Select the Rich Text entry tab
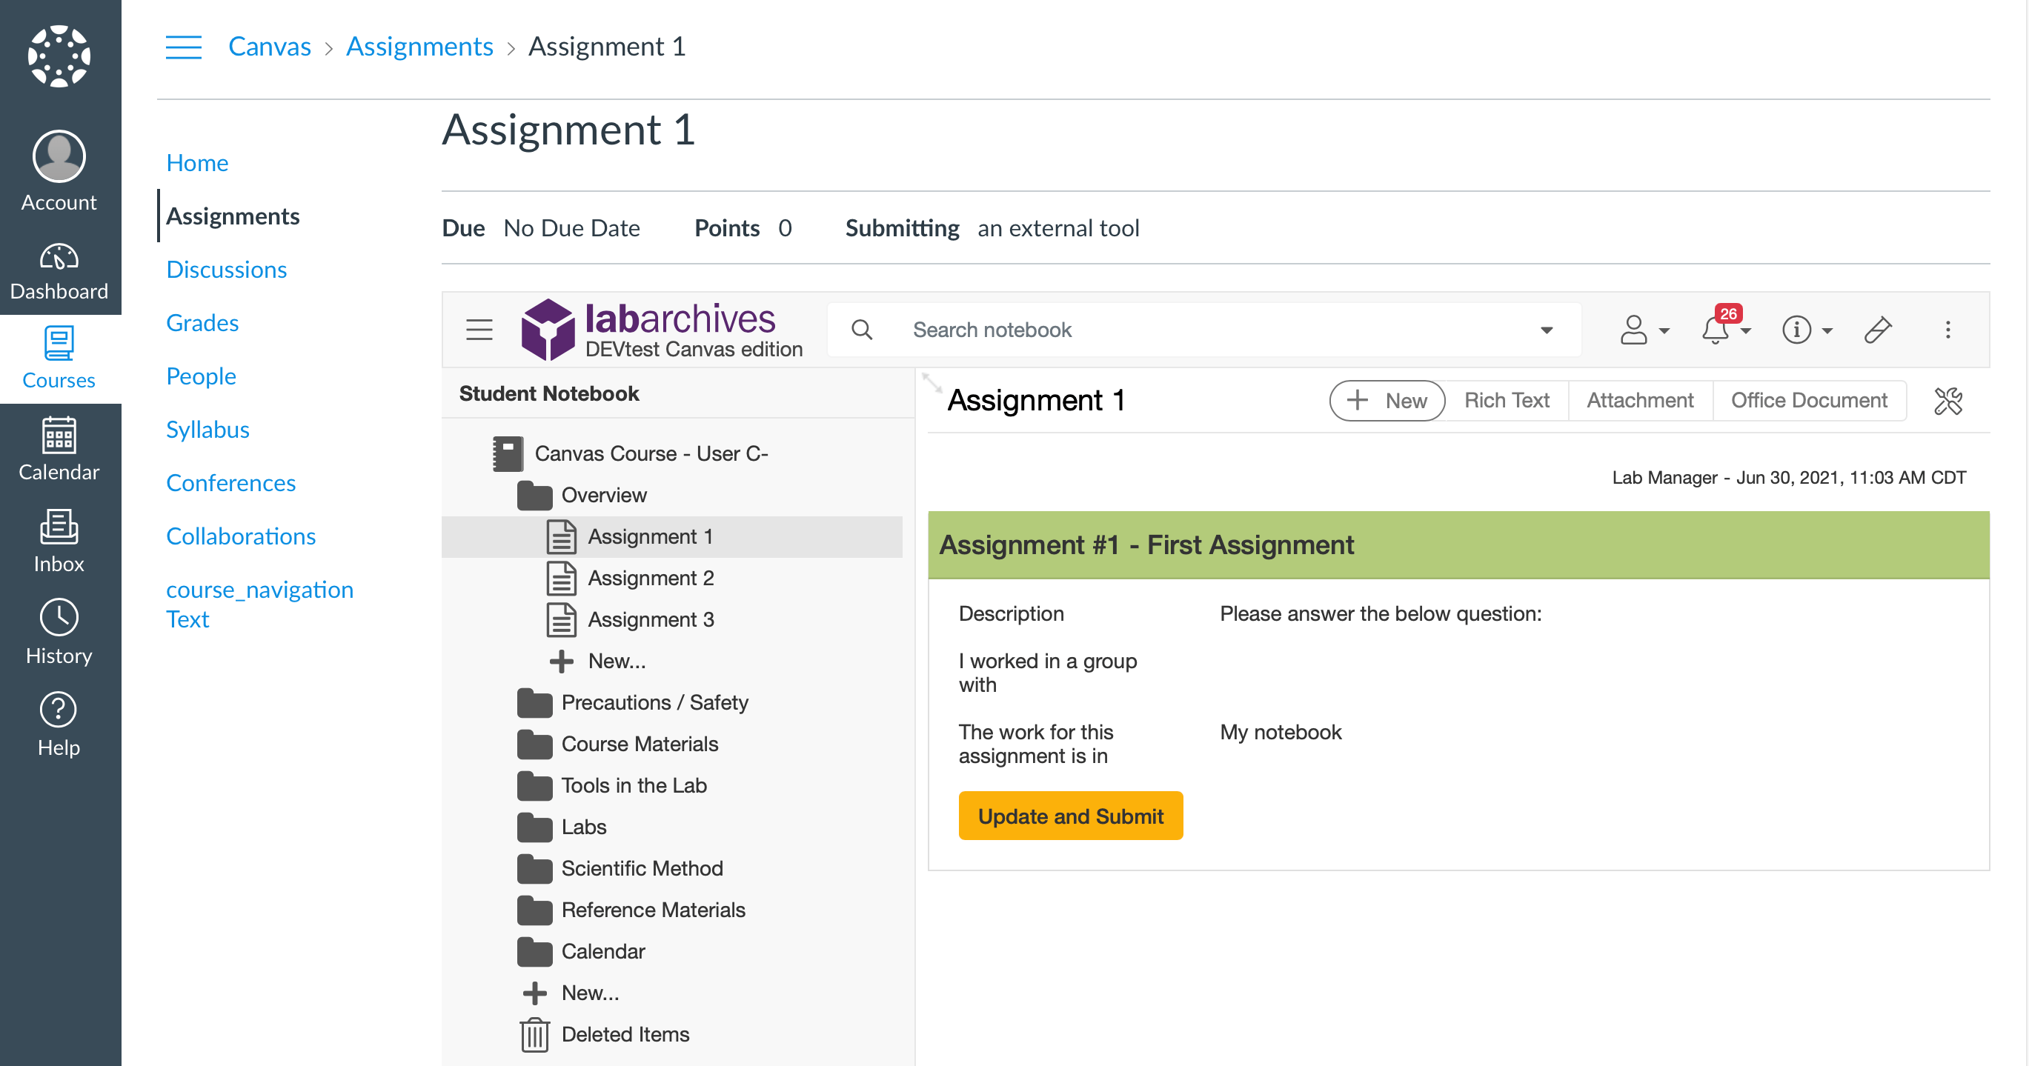This screenshot has height=1066, width=2029. pos(1505,400)
